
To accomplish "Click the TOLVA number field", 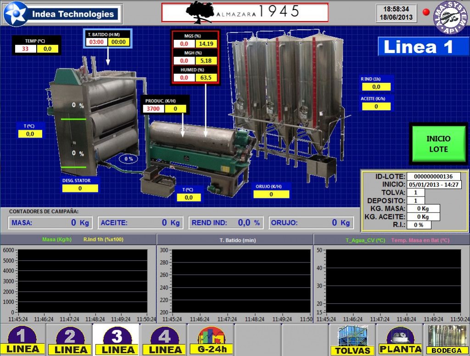I will (415, 192).
